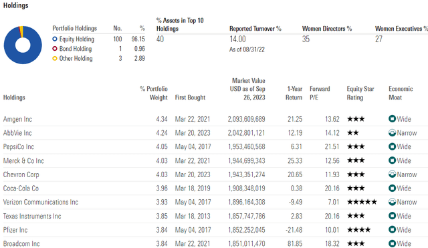The image size is (428, 248).
Task: Open the Broadcom Inc holding link
Action: pyautogui.click(x=21, y=243)
